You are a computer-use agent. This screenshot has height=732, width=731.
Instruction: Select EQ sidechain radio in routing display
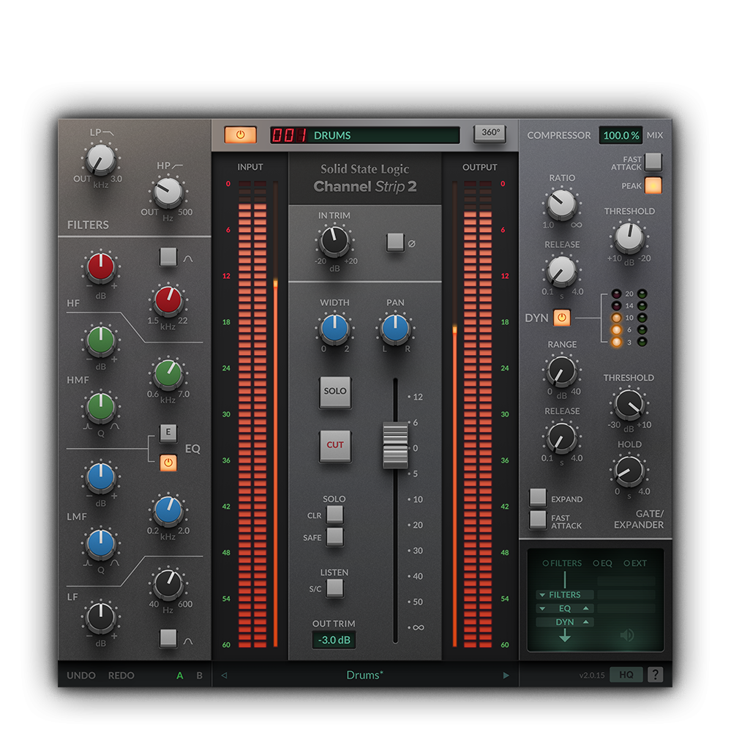coord(602,563)
